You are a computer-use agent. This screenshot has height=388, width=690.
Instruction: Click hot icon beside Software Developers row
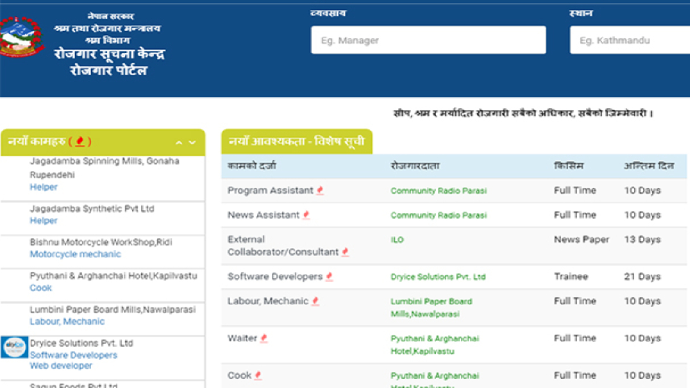click(x=329, y=276)
